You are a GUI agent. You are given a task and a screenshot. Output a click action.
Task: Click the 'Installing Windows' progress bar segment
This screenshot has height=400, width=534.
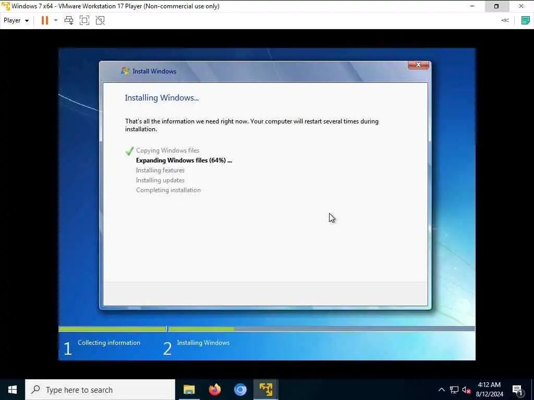click(321, 329)
